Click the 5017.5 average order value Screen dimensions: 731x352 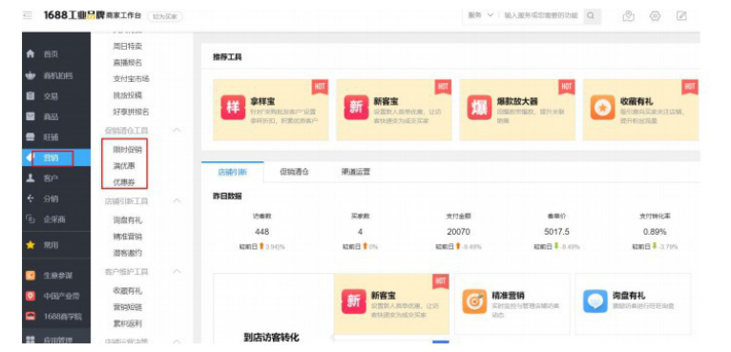click(x=556, y=232)
